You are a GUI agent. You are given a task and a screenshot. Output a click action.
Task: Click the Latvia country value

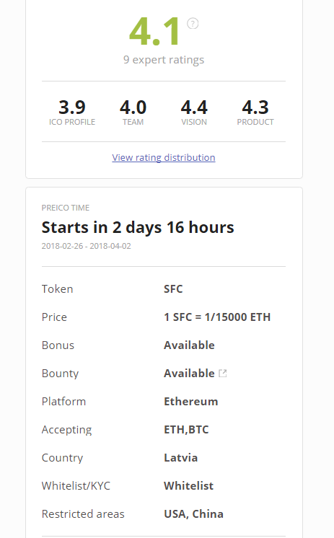point(181,458)
